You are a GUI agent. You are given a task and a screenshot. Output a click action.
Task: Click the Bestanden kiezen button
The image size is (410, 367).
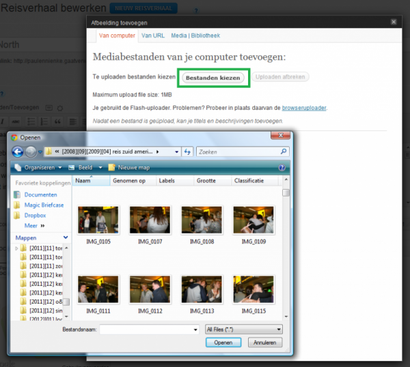point(214,78)
